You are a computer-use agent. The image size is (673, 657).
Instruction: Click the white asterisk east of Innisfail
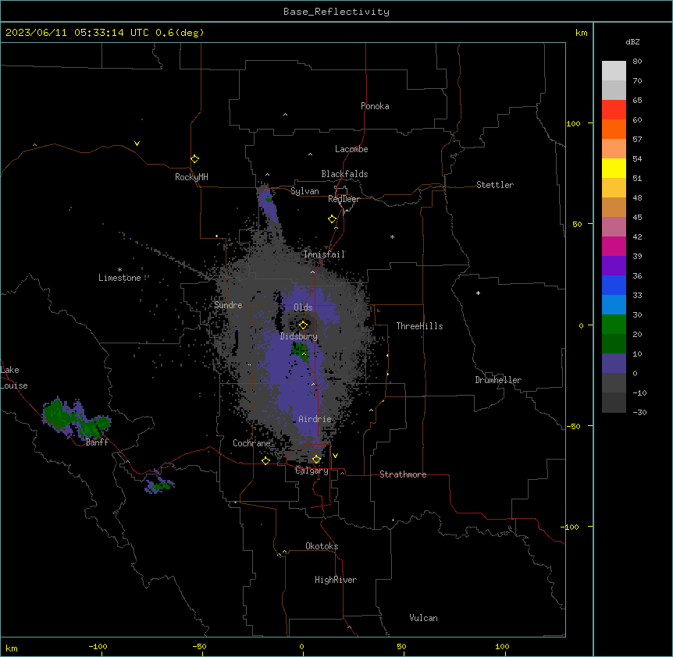pos(392,236)
